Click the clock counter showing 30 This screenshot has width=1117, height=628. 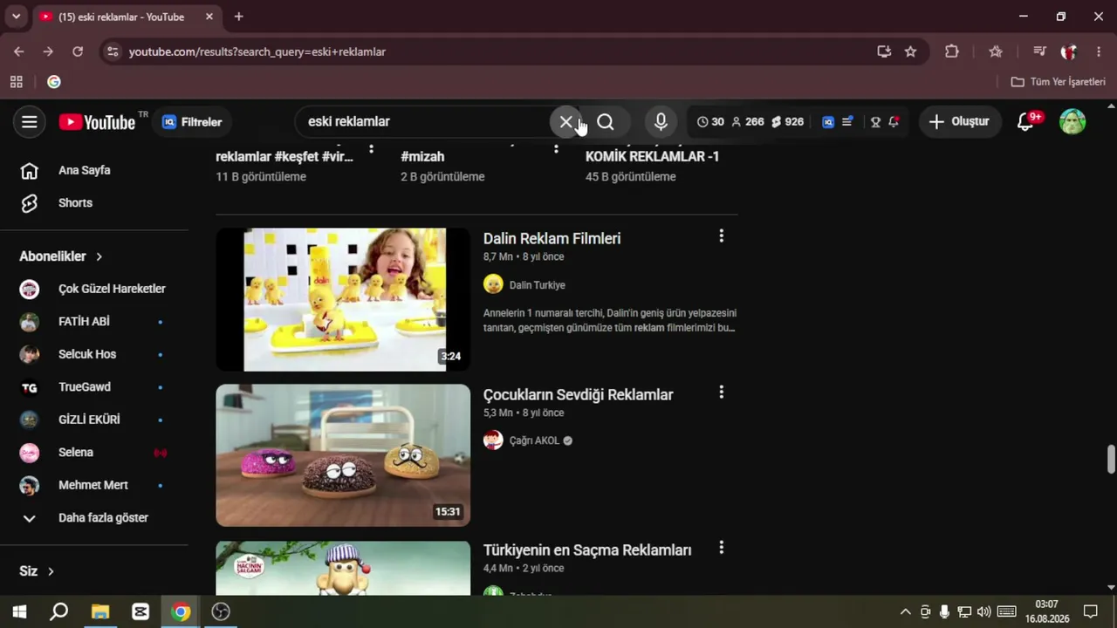[x=710, y=122]
